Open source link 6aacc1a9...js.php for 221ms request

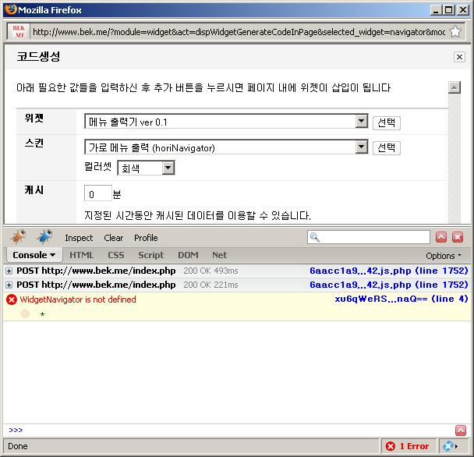(x=389, y=285)
